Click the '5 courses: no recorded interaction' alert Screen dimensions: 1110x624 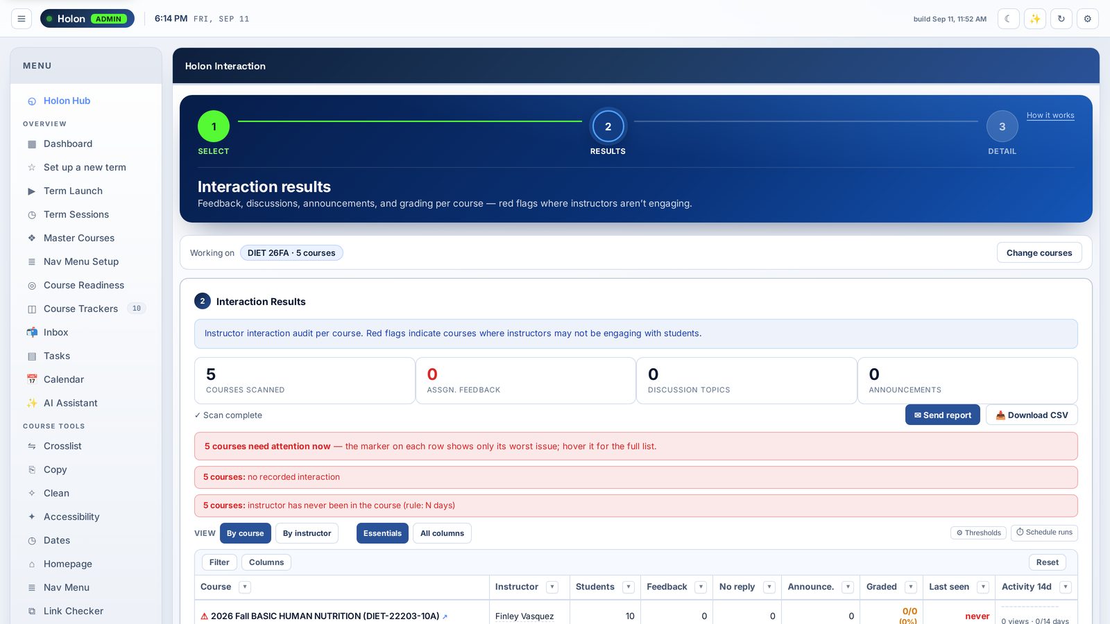(x=636, y=477)
